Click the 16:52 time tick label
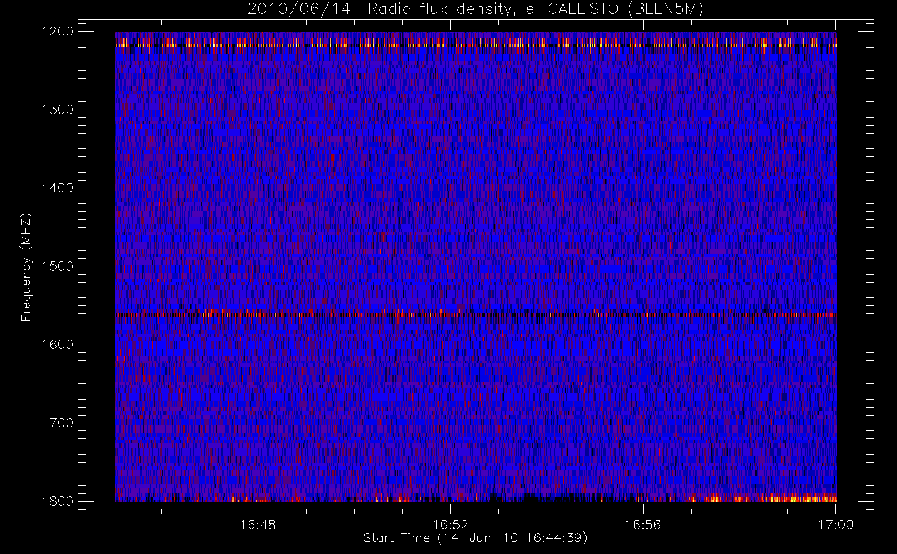897x554 pixels. click(451, 525)
